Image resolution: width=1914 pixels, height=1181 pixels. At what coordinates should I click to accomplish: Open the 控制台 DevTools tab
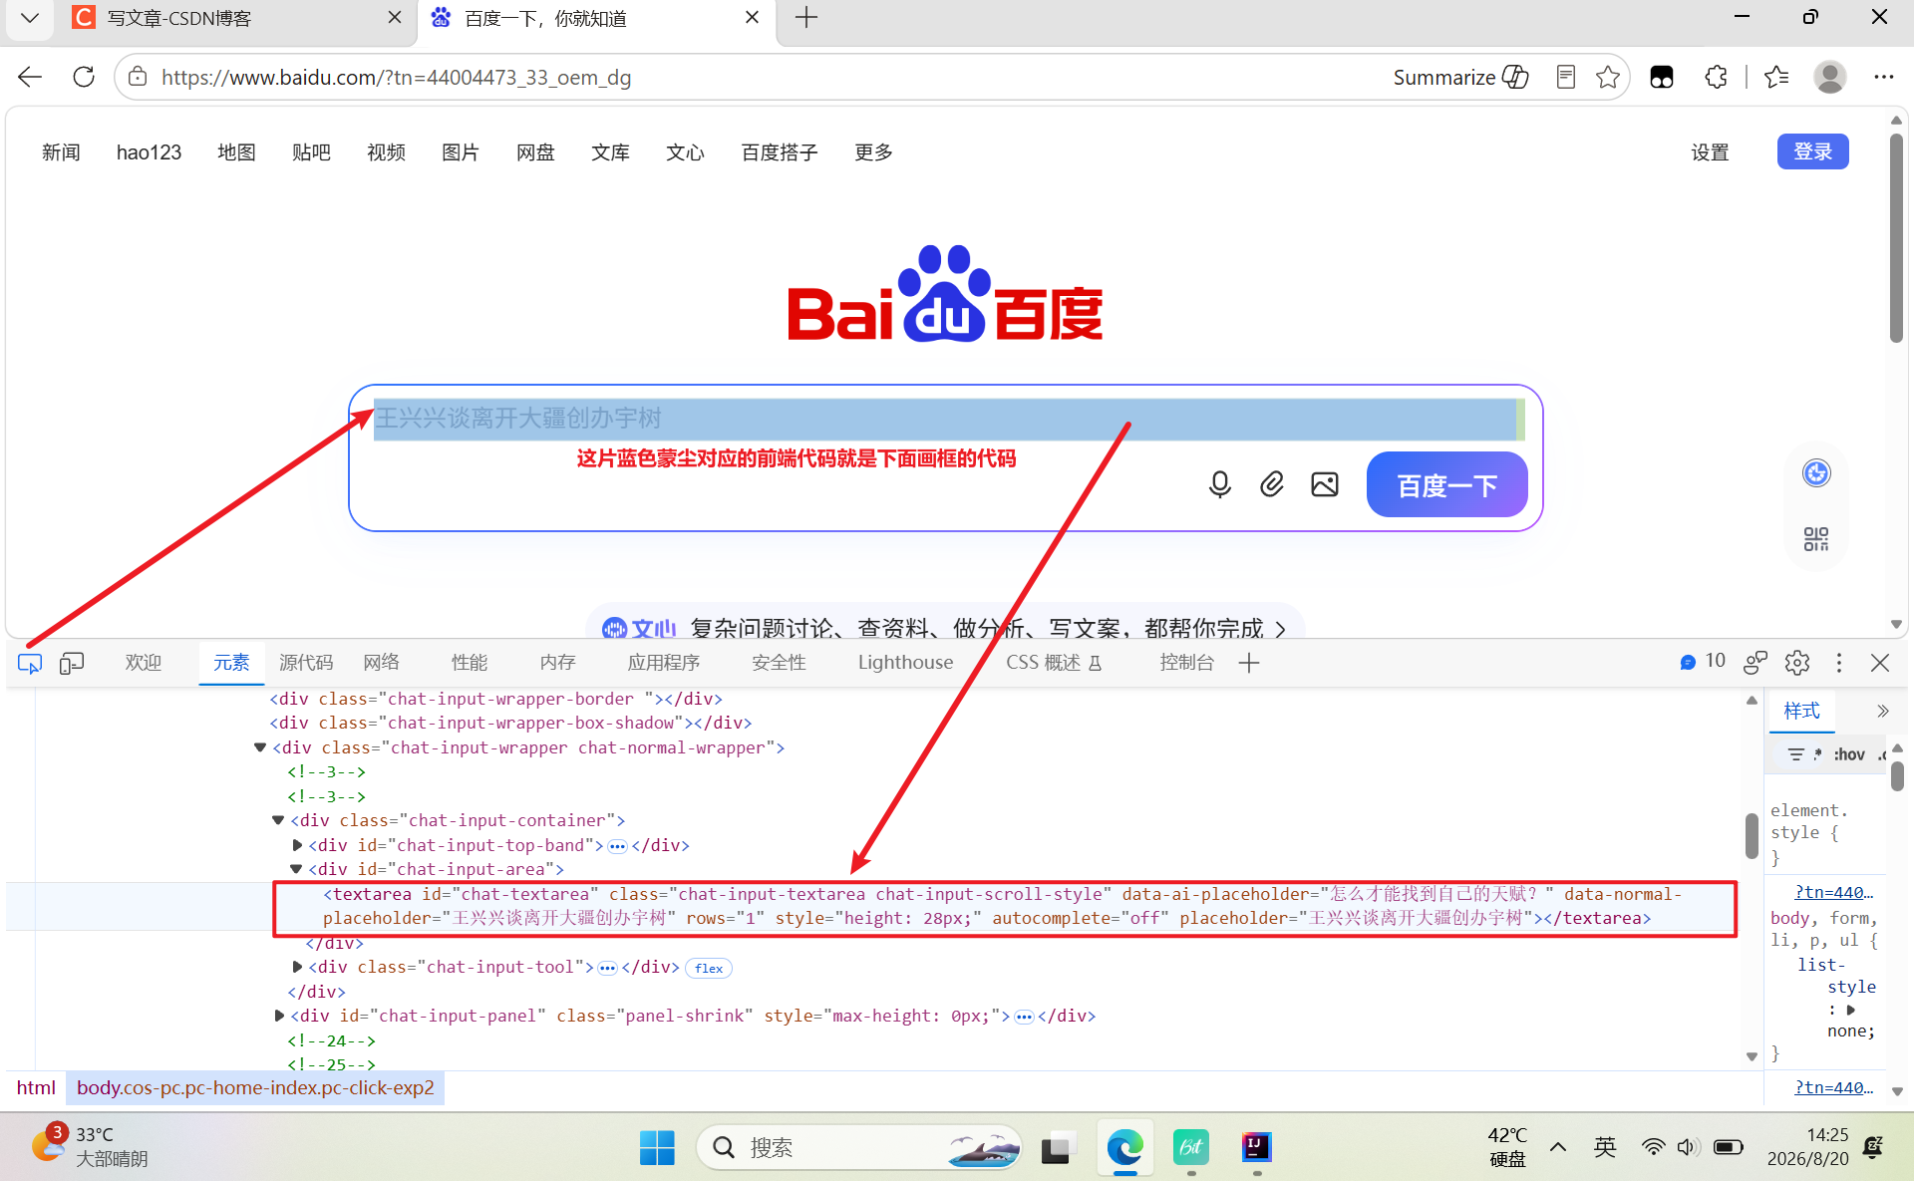(1187, 663)
